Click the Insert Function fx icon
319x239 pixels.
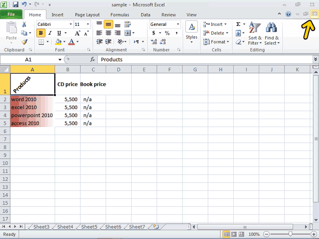tap(93, 59)
